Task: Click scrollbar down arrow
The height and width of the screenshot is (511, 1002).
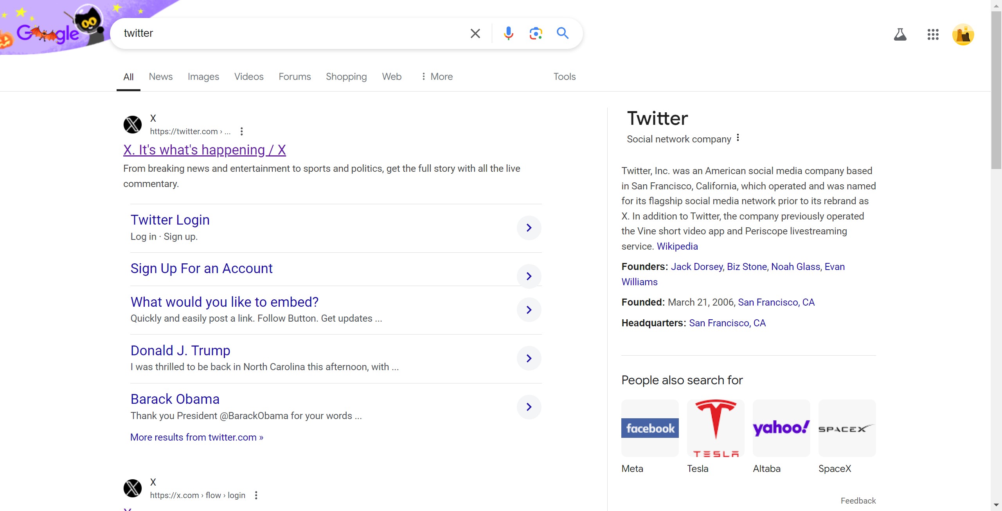Action: click(996, 506)
